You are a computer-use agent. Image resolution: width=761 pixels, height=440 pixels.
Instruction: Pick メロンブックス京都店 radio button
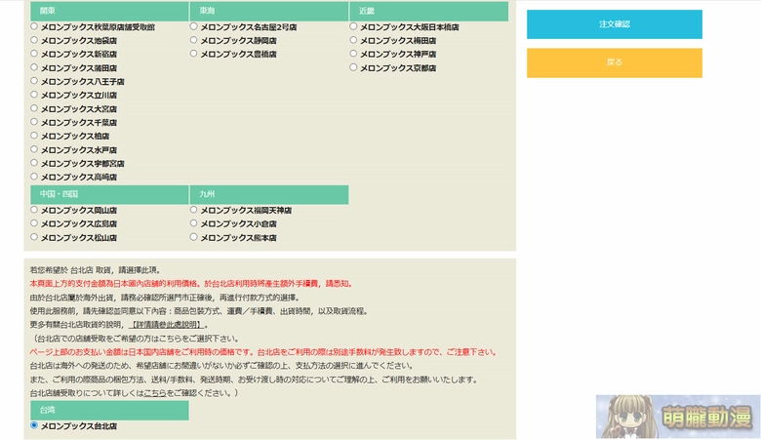(x=353, y=67)
